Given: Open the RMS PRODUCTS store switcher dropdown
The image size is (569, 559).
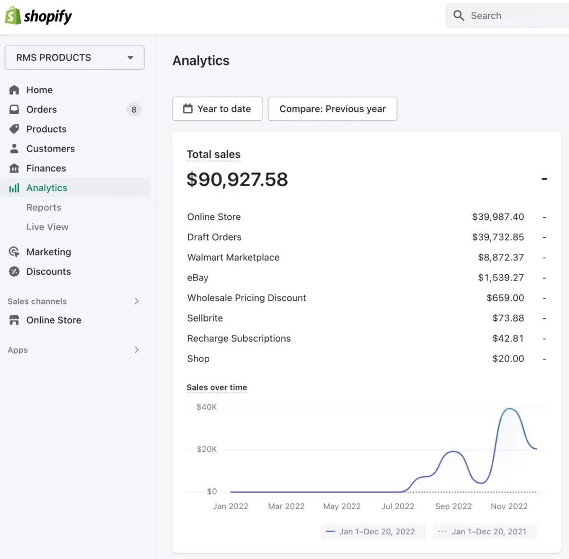Looking at the screenshot, I should 74,57.
